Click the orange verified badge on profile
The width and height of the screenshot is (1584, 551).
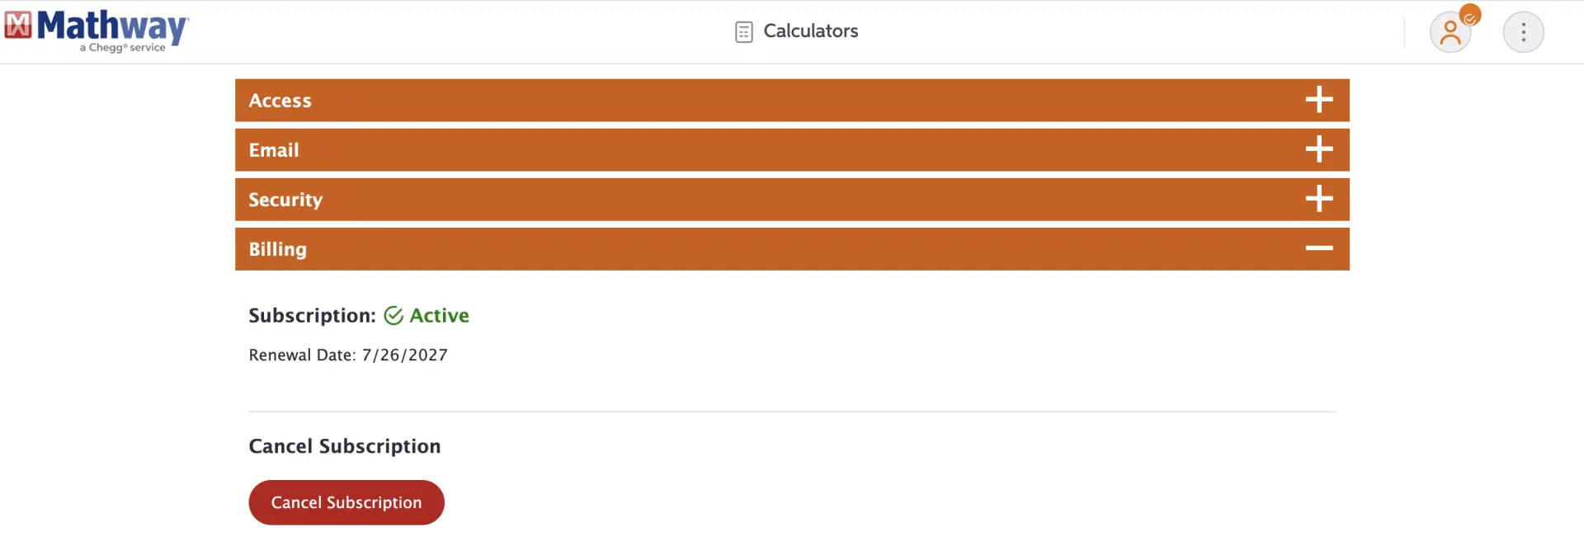click(x=1470, y=16)
